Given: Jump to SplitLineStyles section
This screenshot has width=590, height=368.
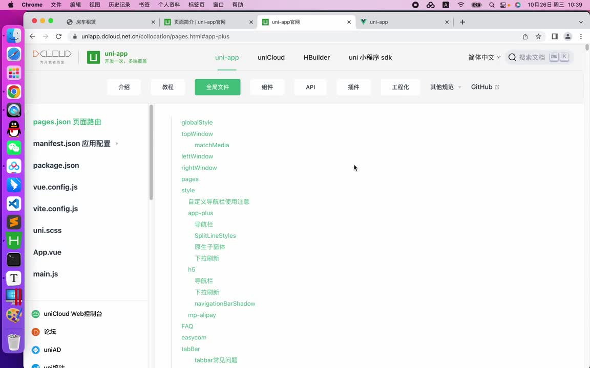Looking at the screenshot, I should [215, 236].
